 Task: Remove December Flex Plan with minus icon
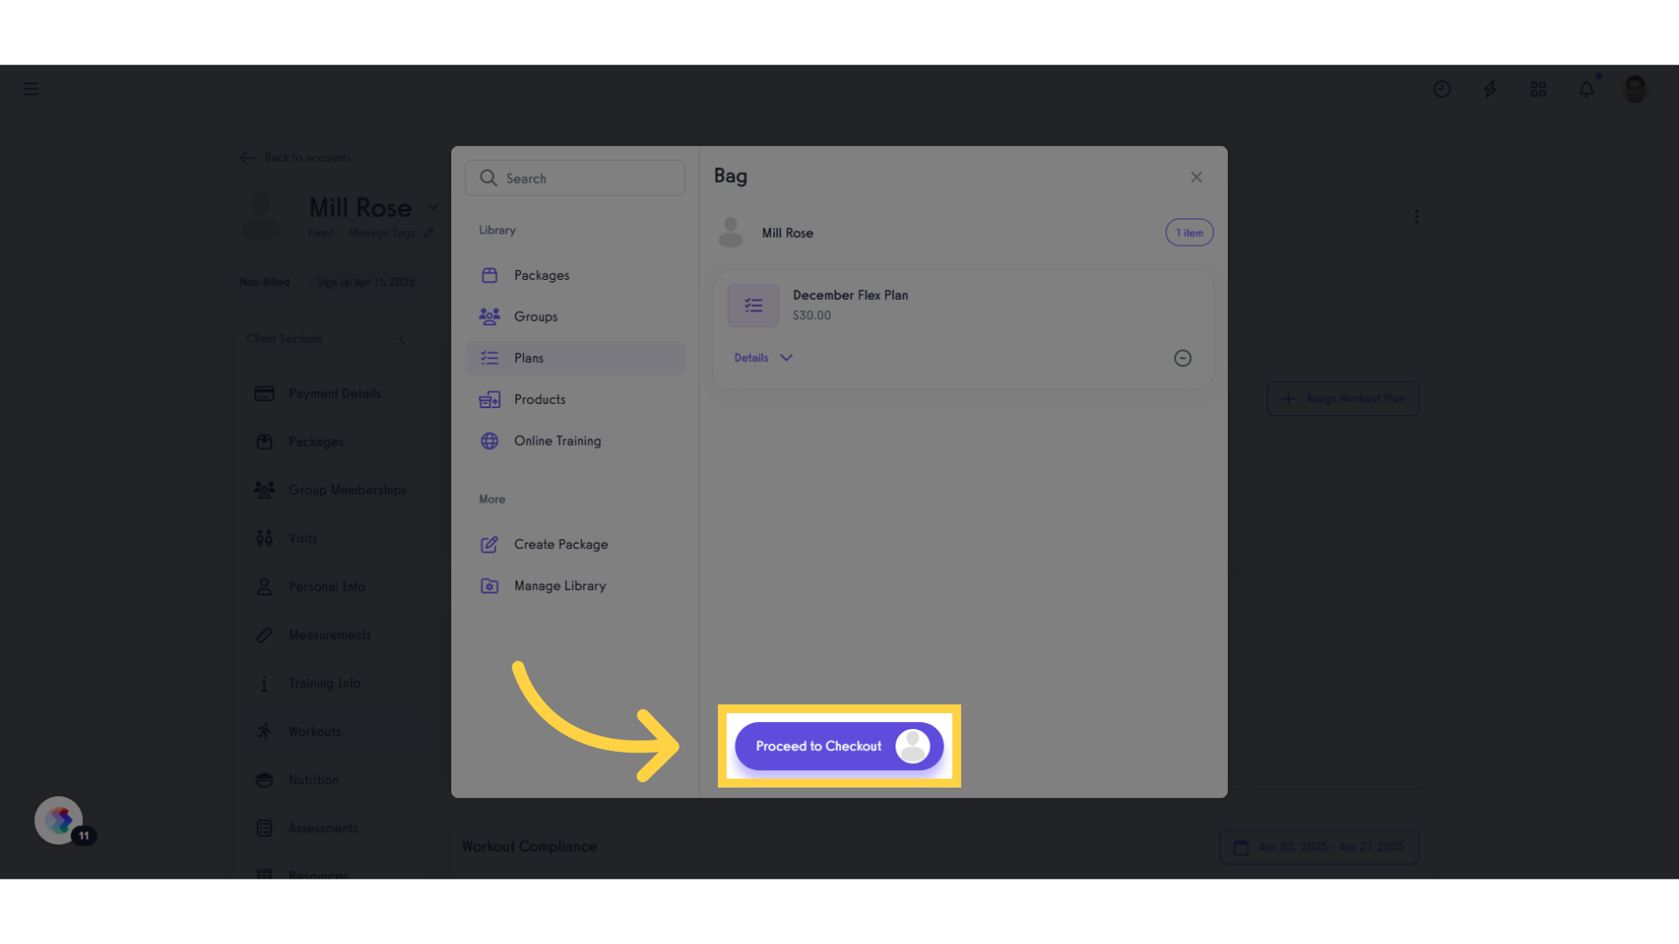(x=1182, y=358)
